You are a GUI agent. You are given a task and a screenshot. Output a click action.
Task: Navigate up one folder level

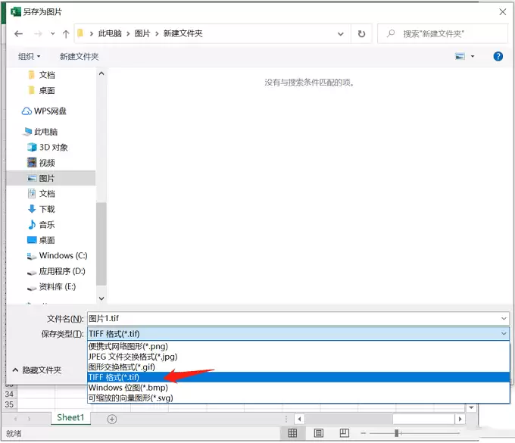pyautogui.click(x=66, y=33)
